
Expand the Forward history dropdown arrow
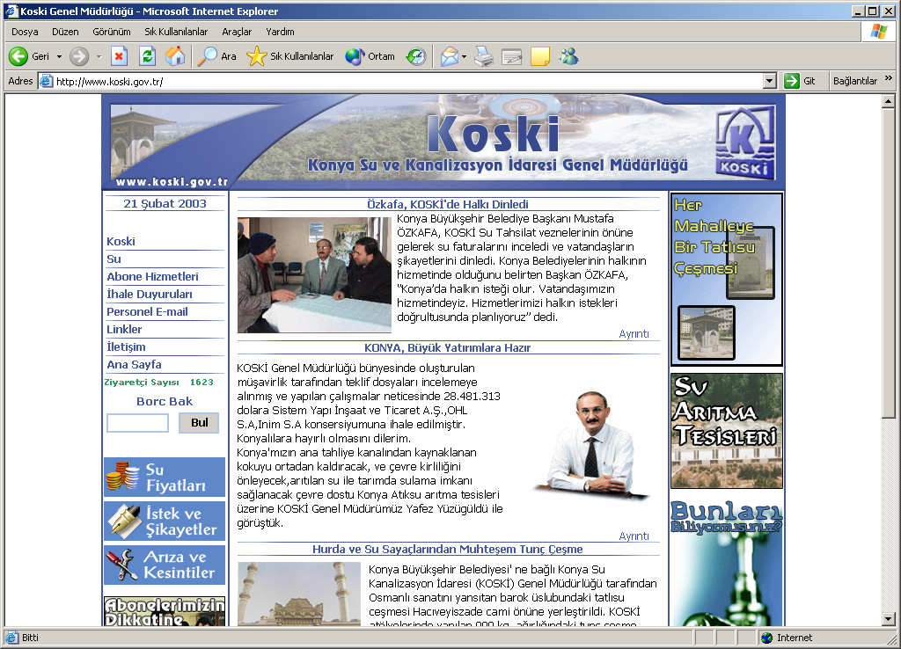99,56
